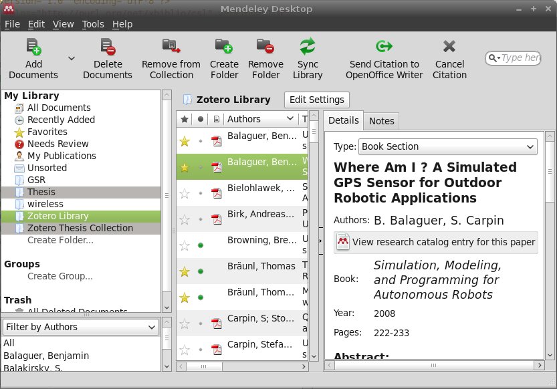Switch to the Notes tab
Viewport: 557px width, 389px height.
click(x=382, y=121)
